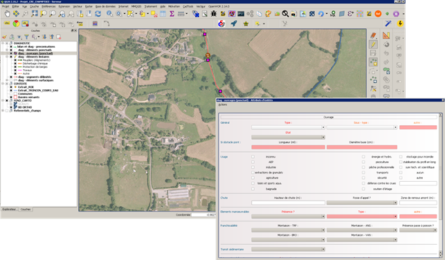
Task: Select the Extrait_ROE layer
Action: point(26,87)
